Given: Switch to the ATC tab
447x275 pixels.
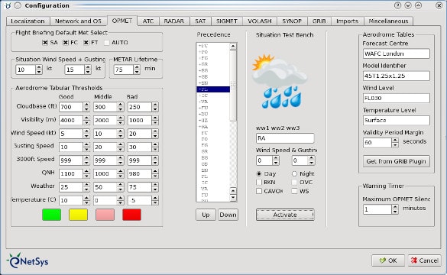Looking at the screenshot, I should coord(148,21).
